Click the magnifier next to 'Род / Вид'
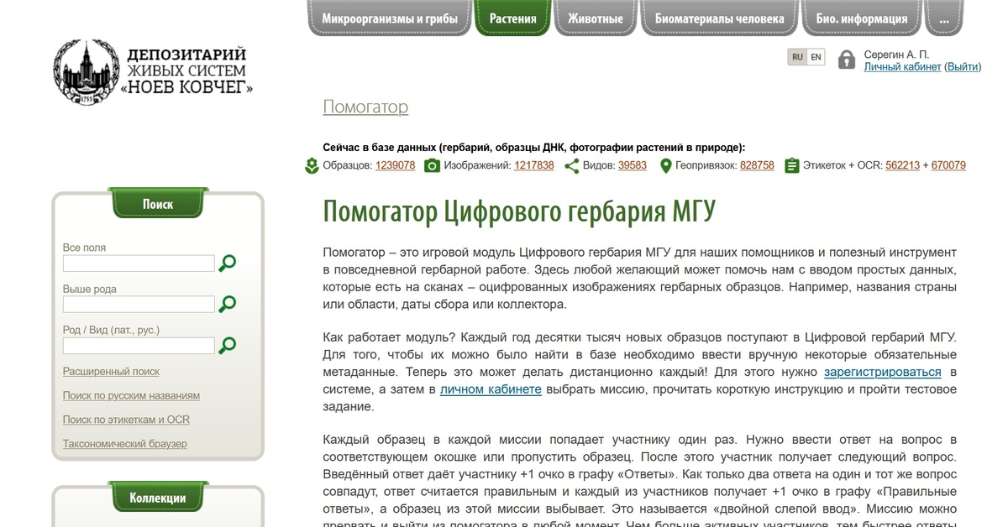Image resolution: width=1008 pixels, height=527 pixels. (227, 345)
